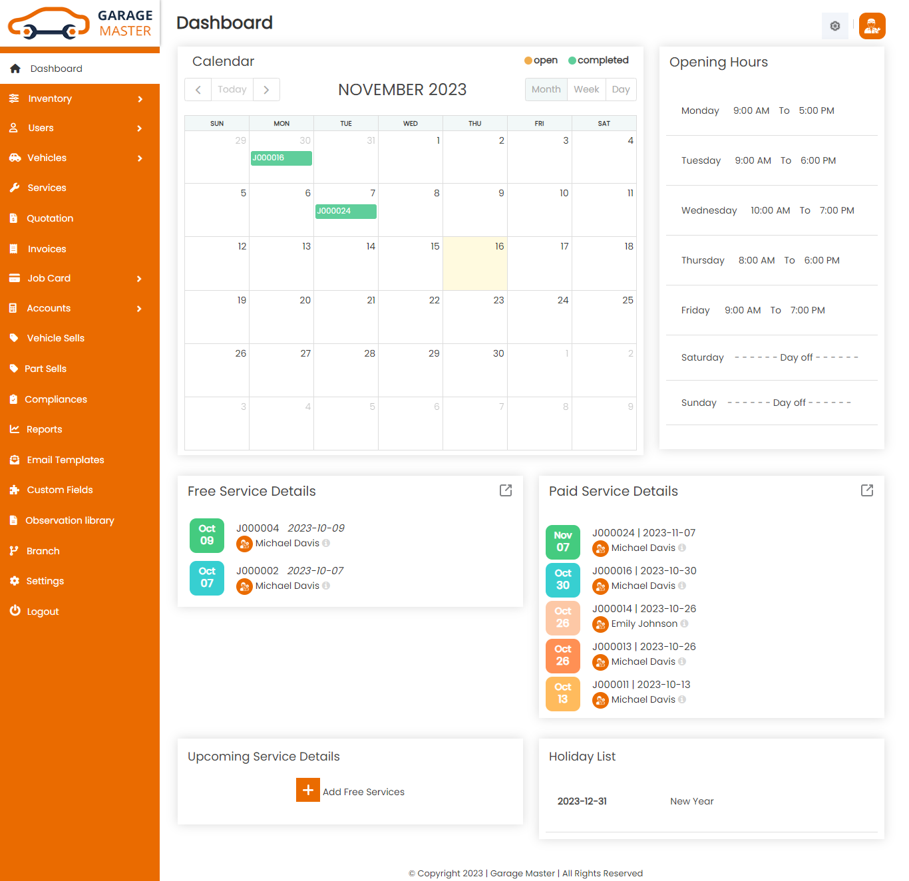Click the Today calendar button
909x881 pixels.
(232, 90)
